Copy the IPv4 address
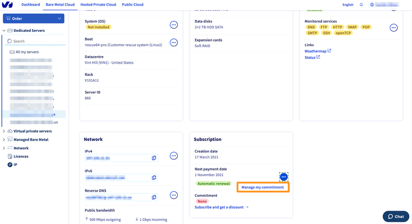This screenshot has height=224, width=412. [154, 158]
